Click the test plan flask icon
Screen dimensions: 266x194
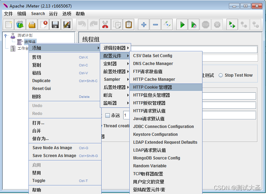click(13, 35)
